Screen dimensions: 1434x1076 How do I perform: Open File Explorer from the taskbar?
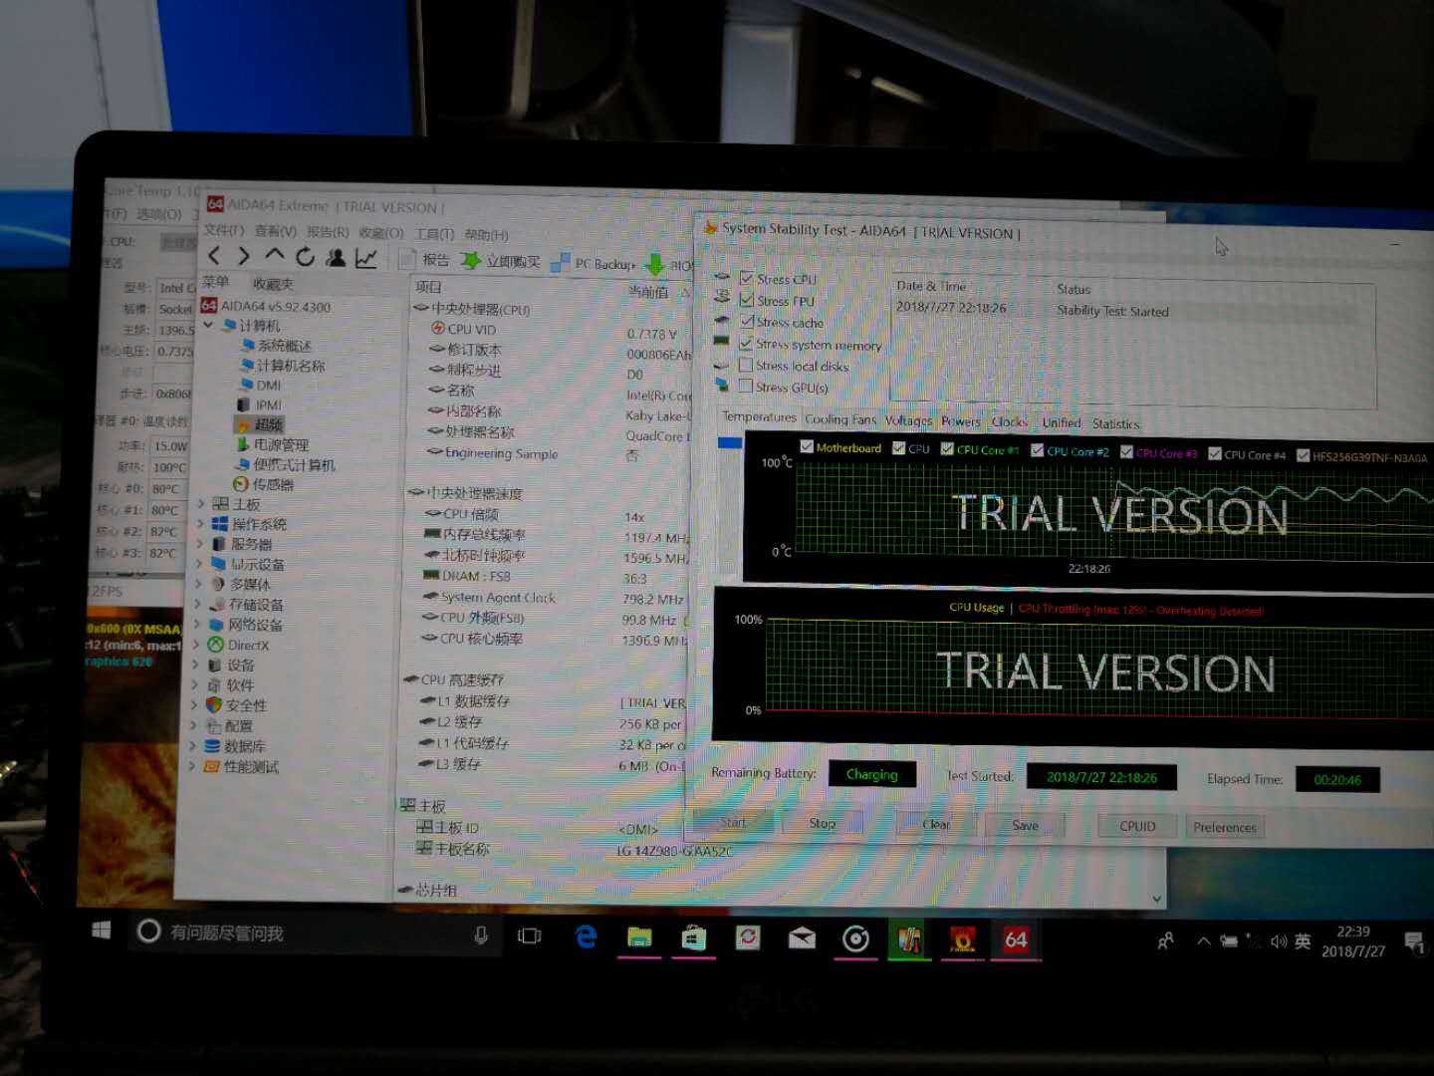click(x=639, y=938)
